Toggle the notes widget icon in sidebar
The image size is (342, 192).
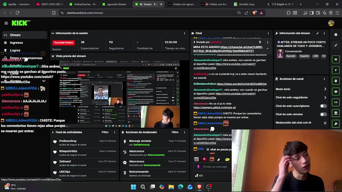click(x=336, y=81)
